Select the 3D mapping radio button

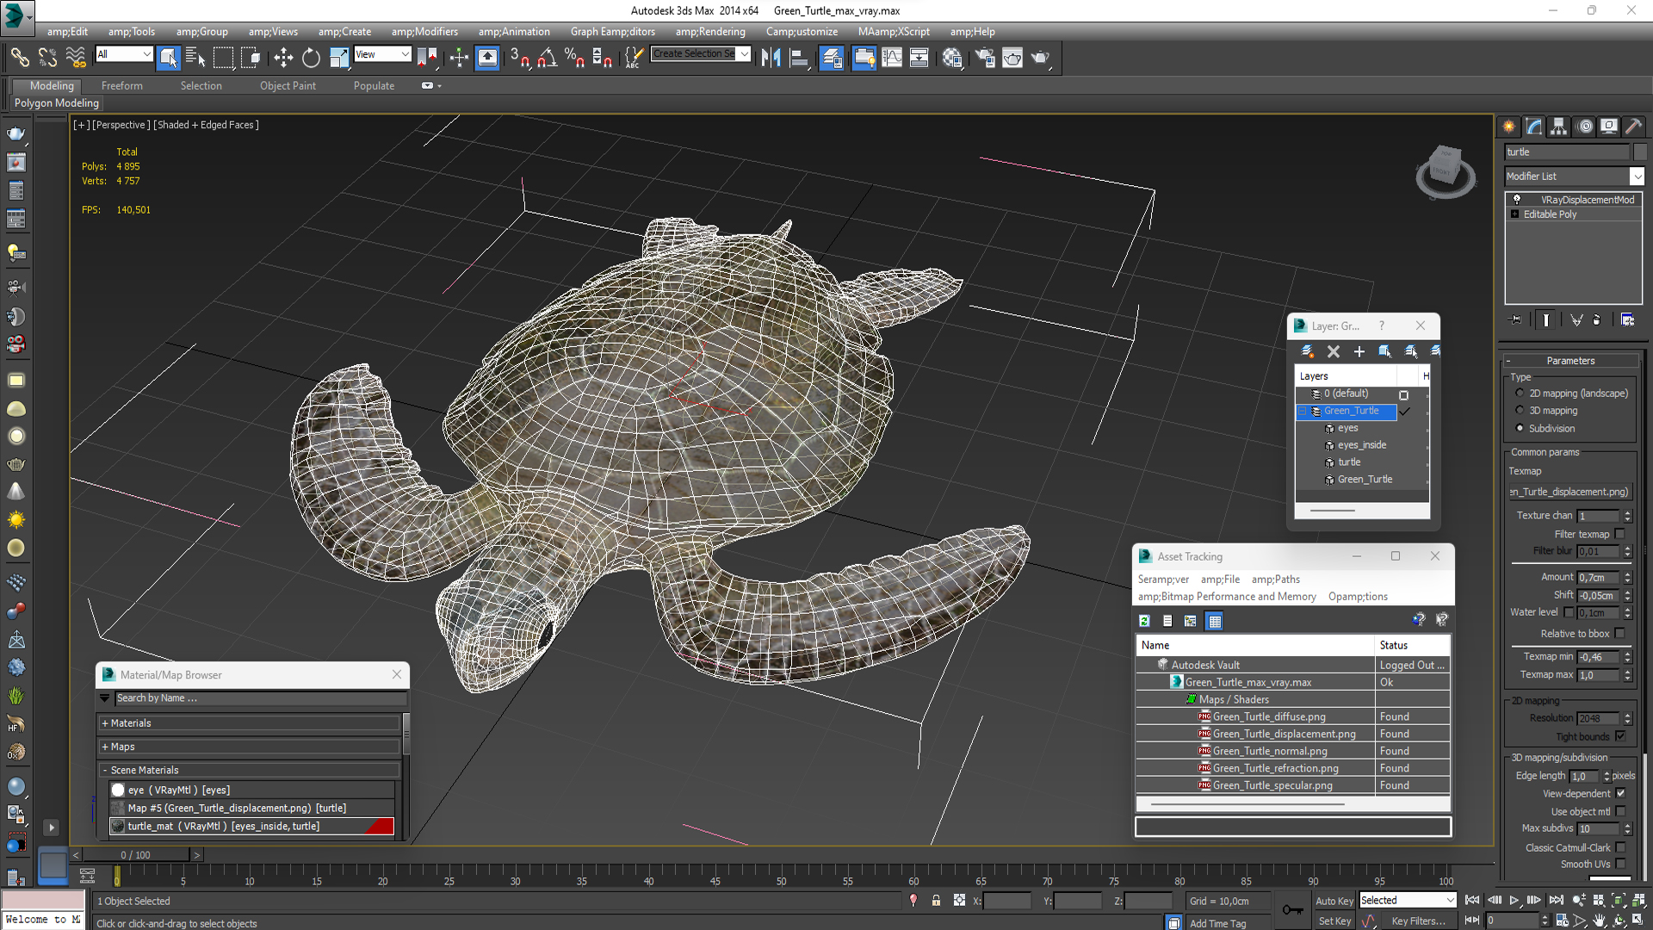tap(1520, 411)
